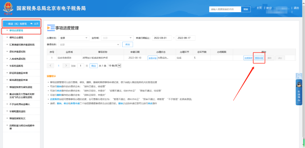Open the 事项名称 dropdown
The height and width of the screenshot is (148, 305).
tap(89, 44)
